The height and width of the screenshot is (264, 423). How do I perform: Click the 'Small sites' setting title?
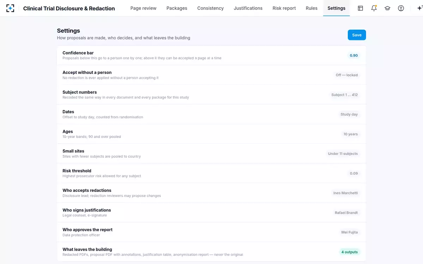click(73, 151)
